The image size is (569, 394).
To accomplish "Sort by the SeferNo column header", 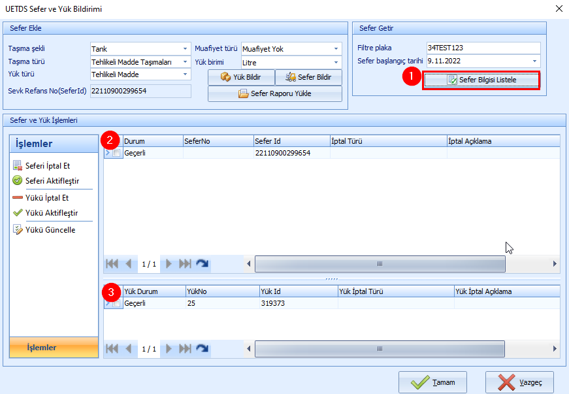I will [x=218, y=141].
